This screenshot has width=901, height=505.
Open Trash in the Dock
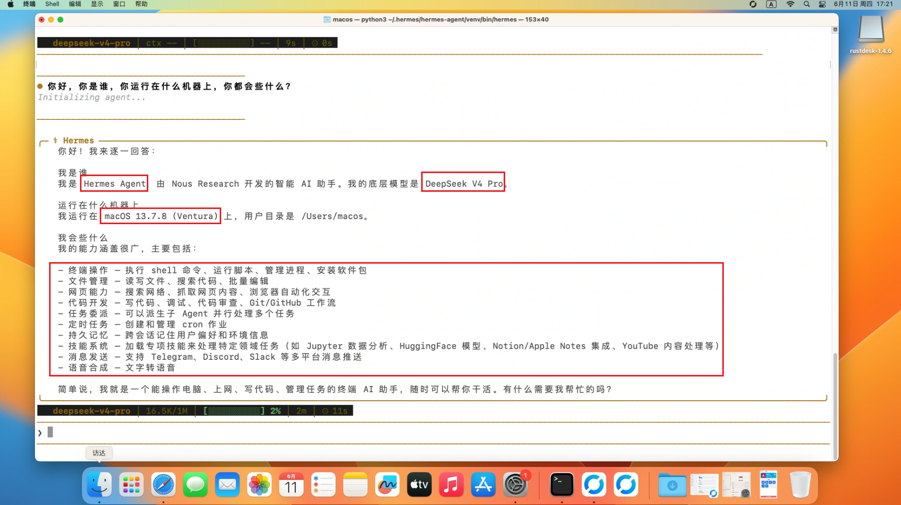coord(800,485)
